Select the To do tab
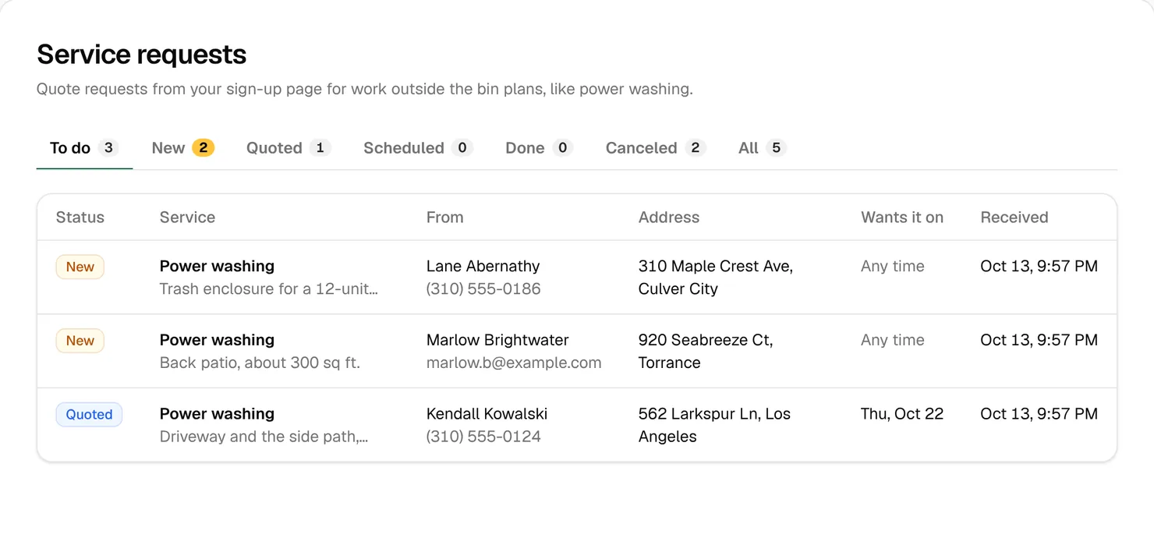 (84, 148)
